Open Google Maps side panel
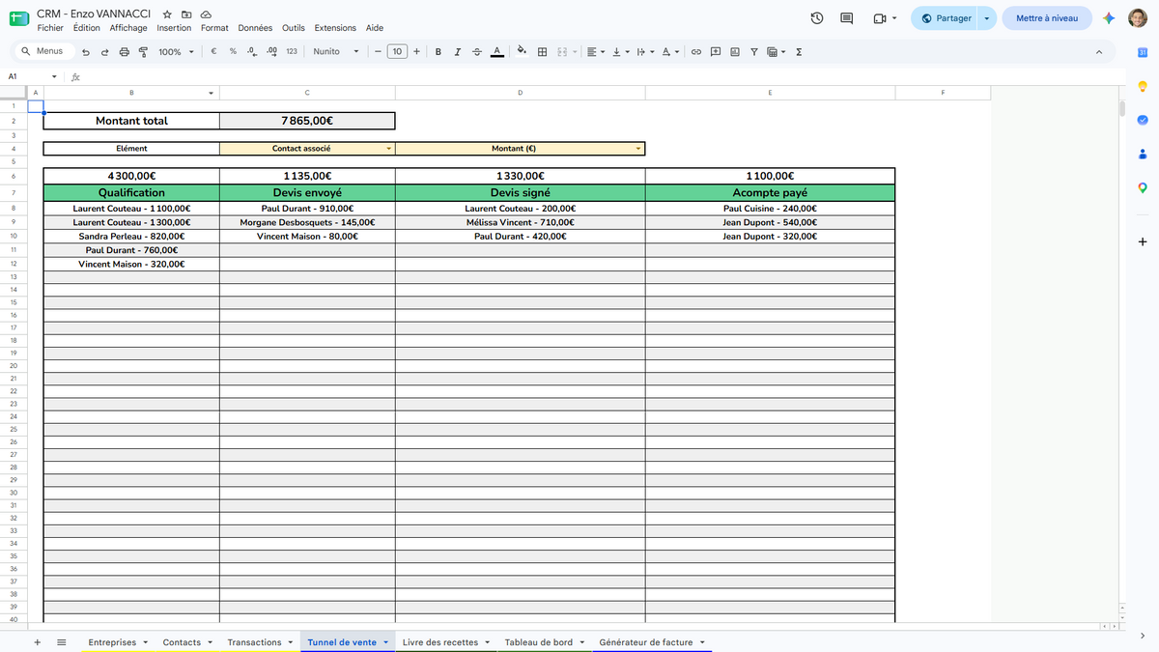 tap(1143, 188)
